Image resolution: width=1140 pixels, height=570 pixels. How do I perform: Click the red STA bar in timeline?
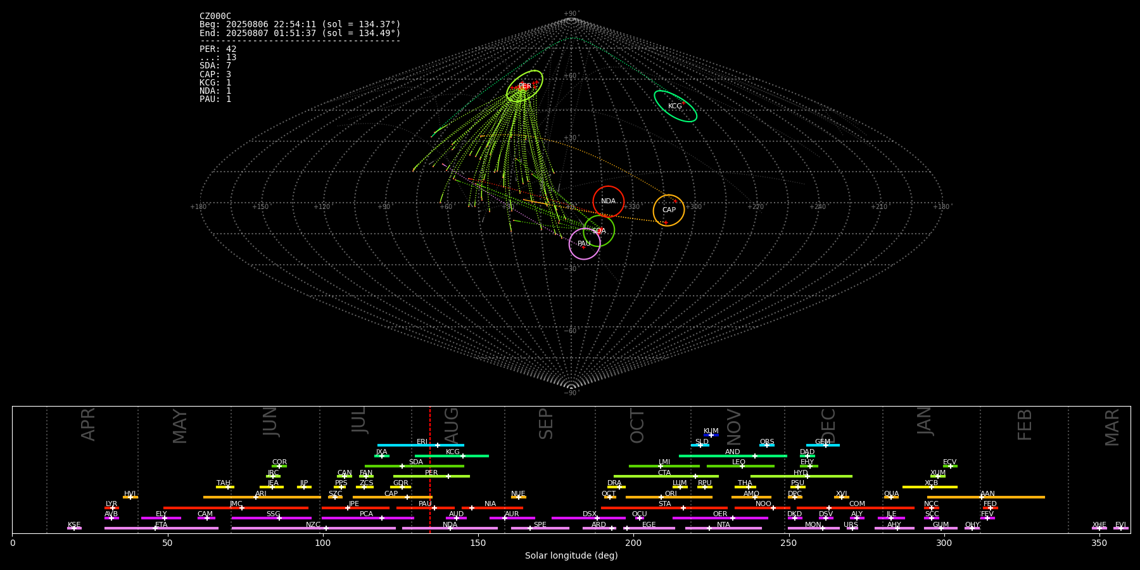[x=664, y=508]
